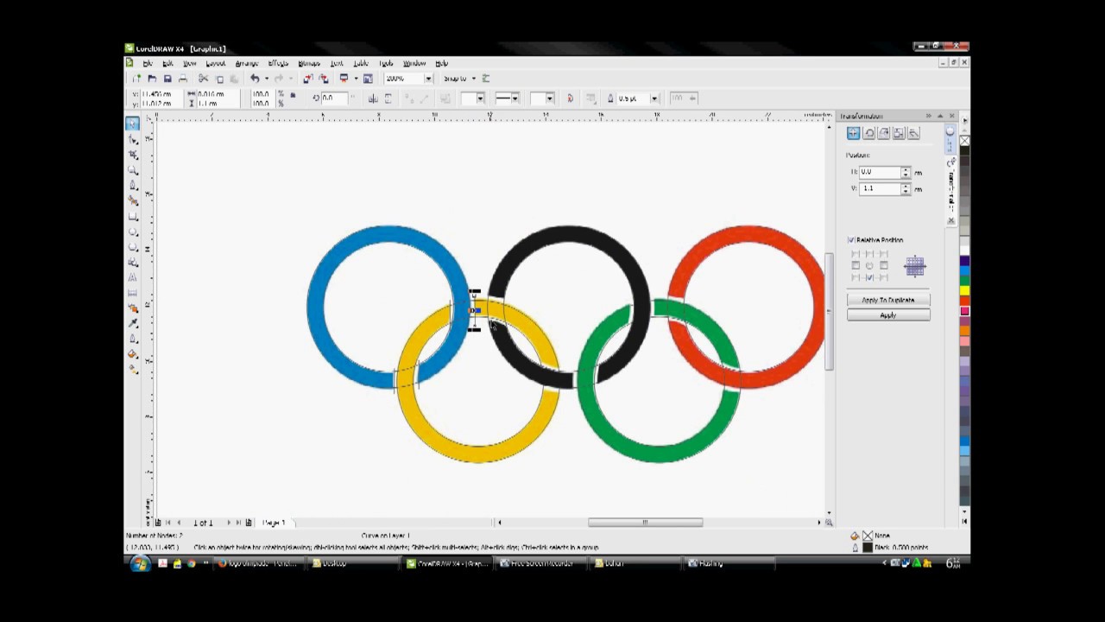Screen dimensions: 1105x622
Task: Check the top-right anchor point box
Action: pos(883,254)
